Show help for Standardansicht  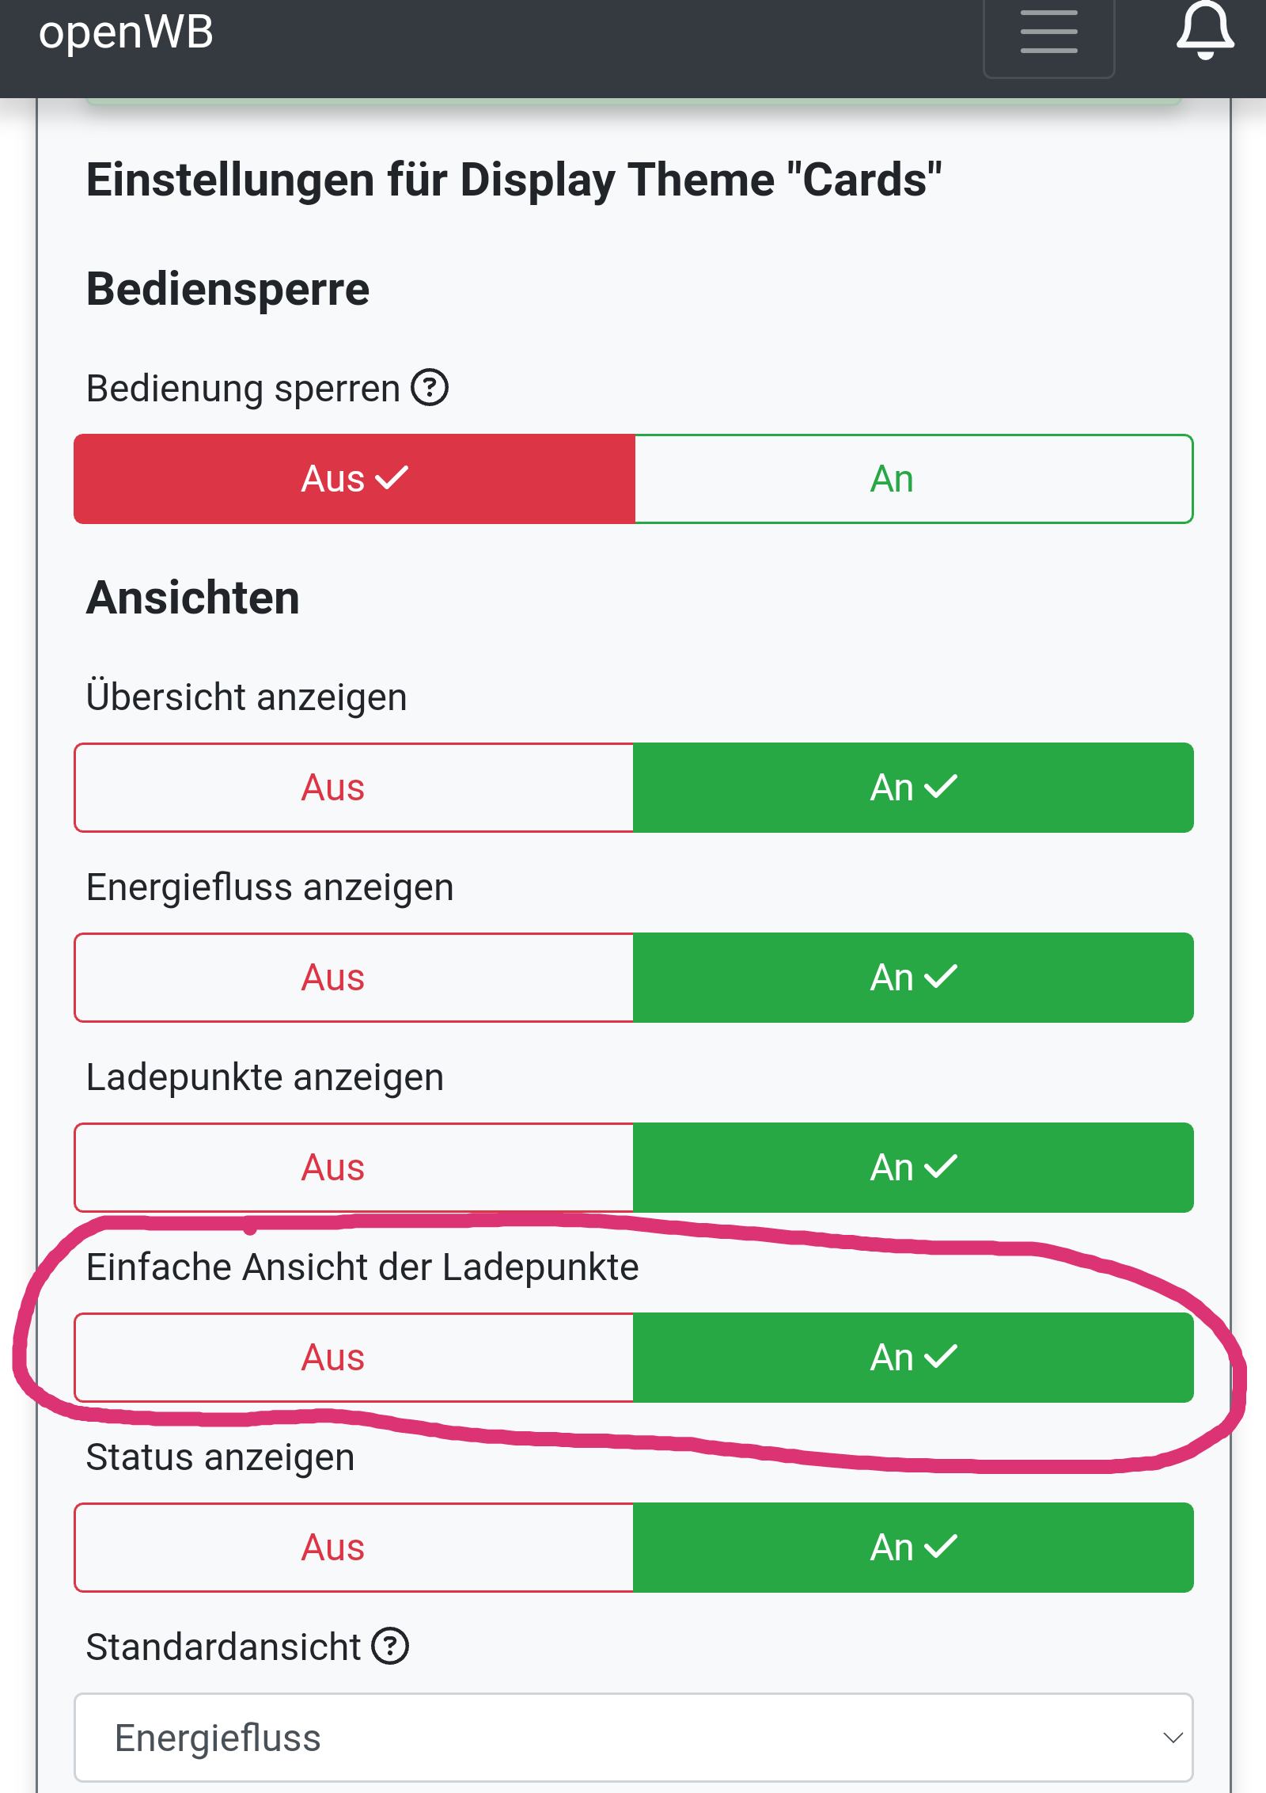390,1647
